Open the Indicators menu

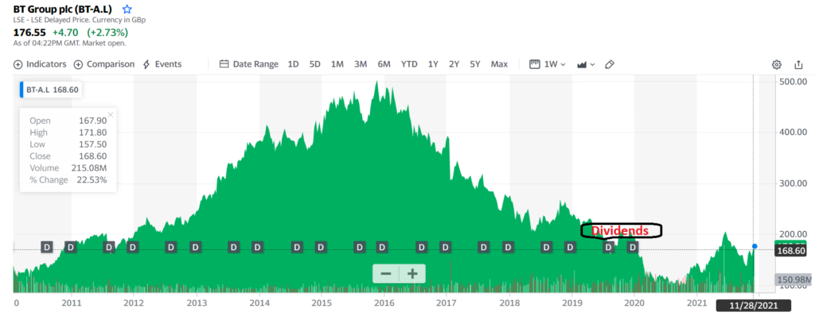(40, 64)
